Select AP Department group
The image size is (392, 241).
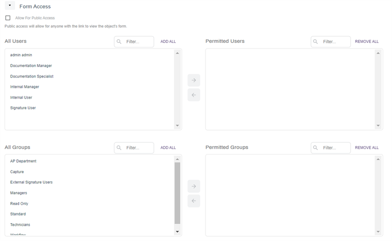pos(23,161)
